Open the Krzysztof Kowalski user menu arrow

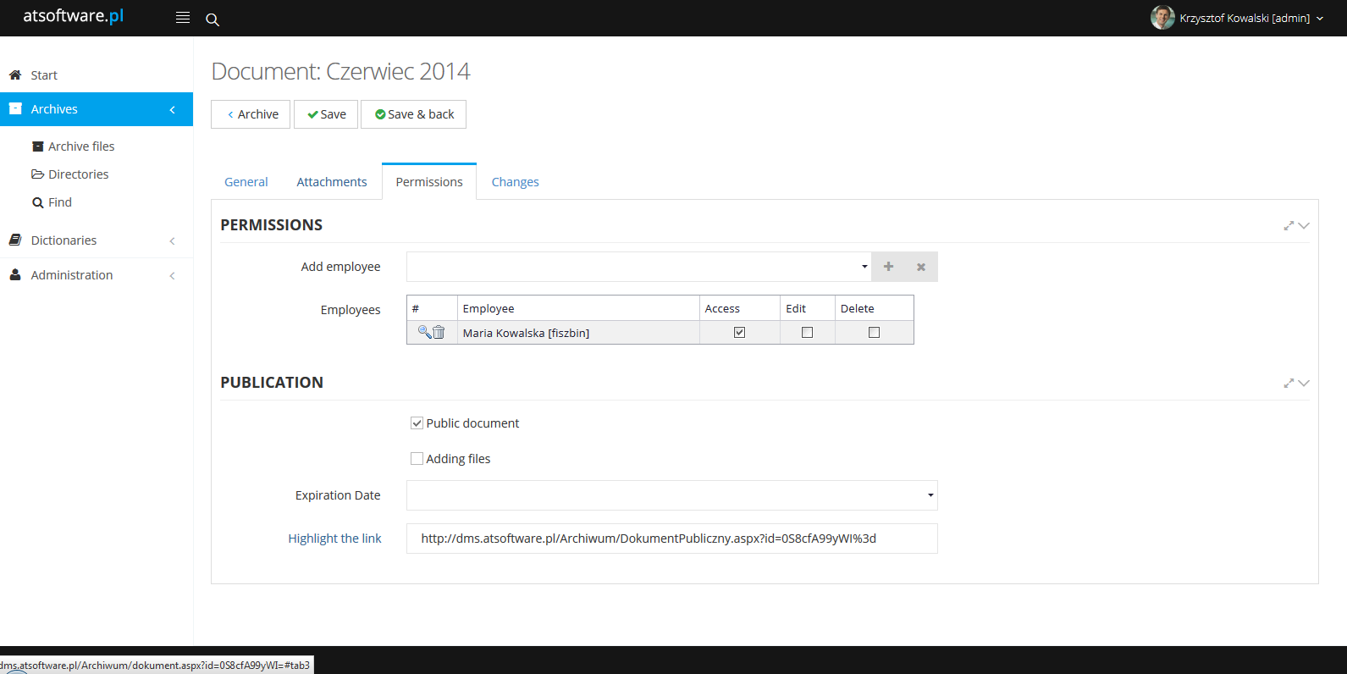coord(1320,18)
